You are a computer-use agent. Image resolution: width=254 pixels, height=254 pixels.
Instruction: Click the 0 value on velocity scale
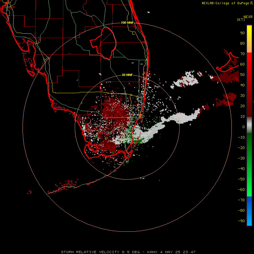244,127
